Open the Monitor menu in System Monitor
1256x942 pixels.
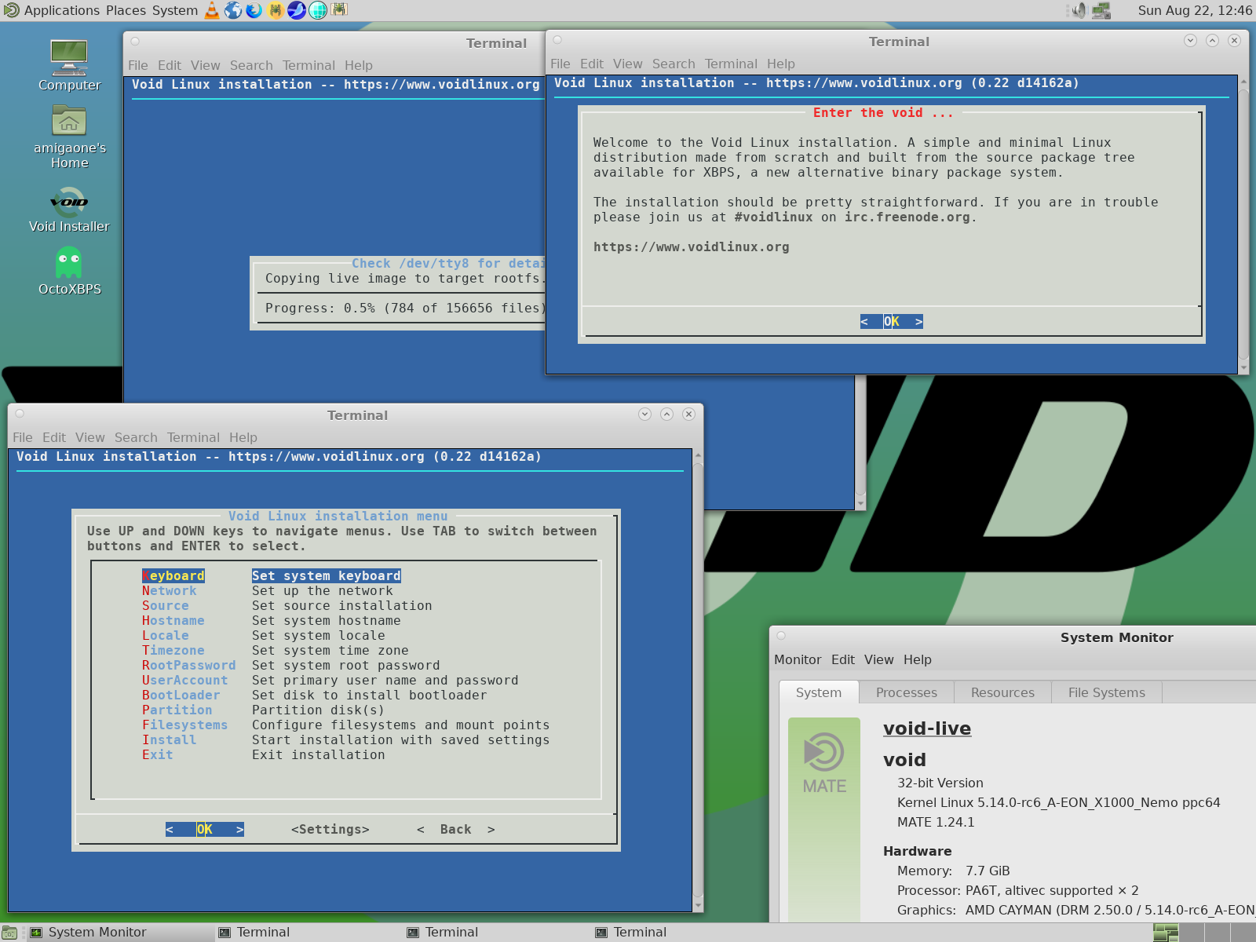pos(798,659)
